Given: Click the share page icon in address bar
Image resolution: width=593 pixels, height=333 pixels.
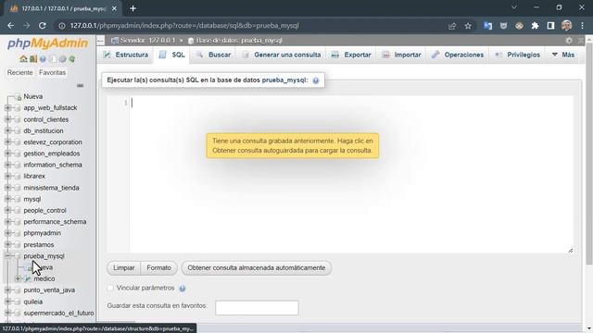Looking at the screenshot, I should click(x=452, y=26).
